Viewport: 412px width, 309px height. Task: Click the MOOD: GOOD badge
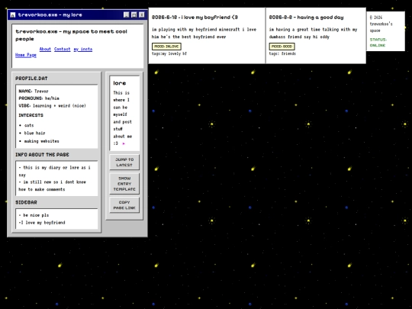tap(282, 47)
